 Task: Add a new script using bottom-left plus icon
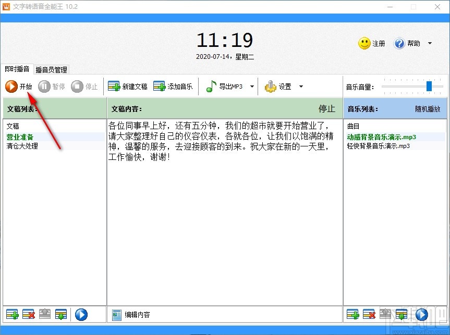(x=11, y=314)
